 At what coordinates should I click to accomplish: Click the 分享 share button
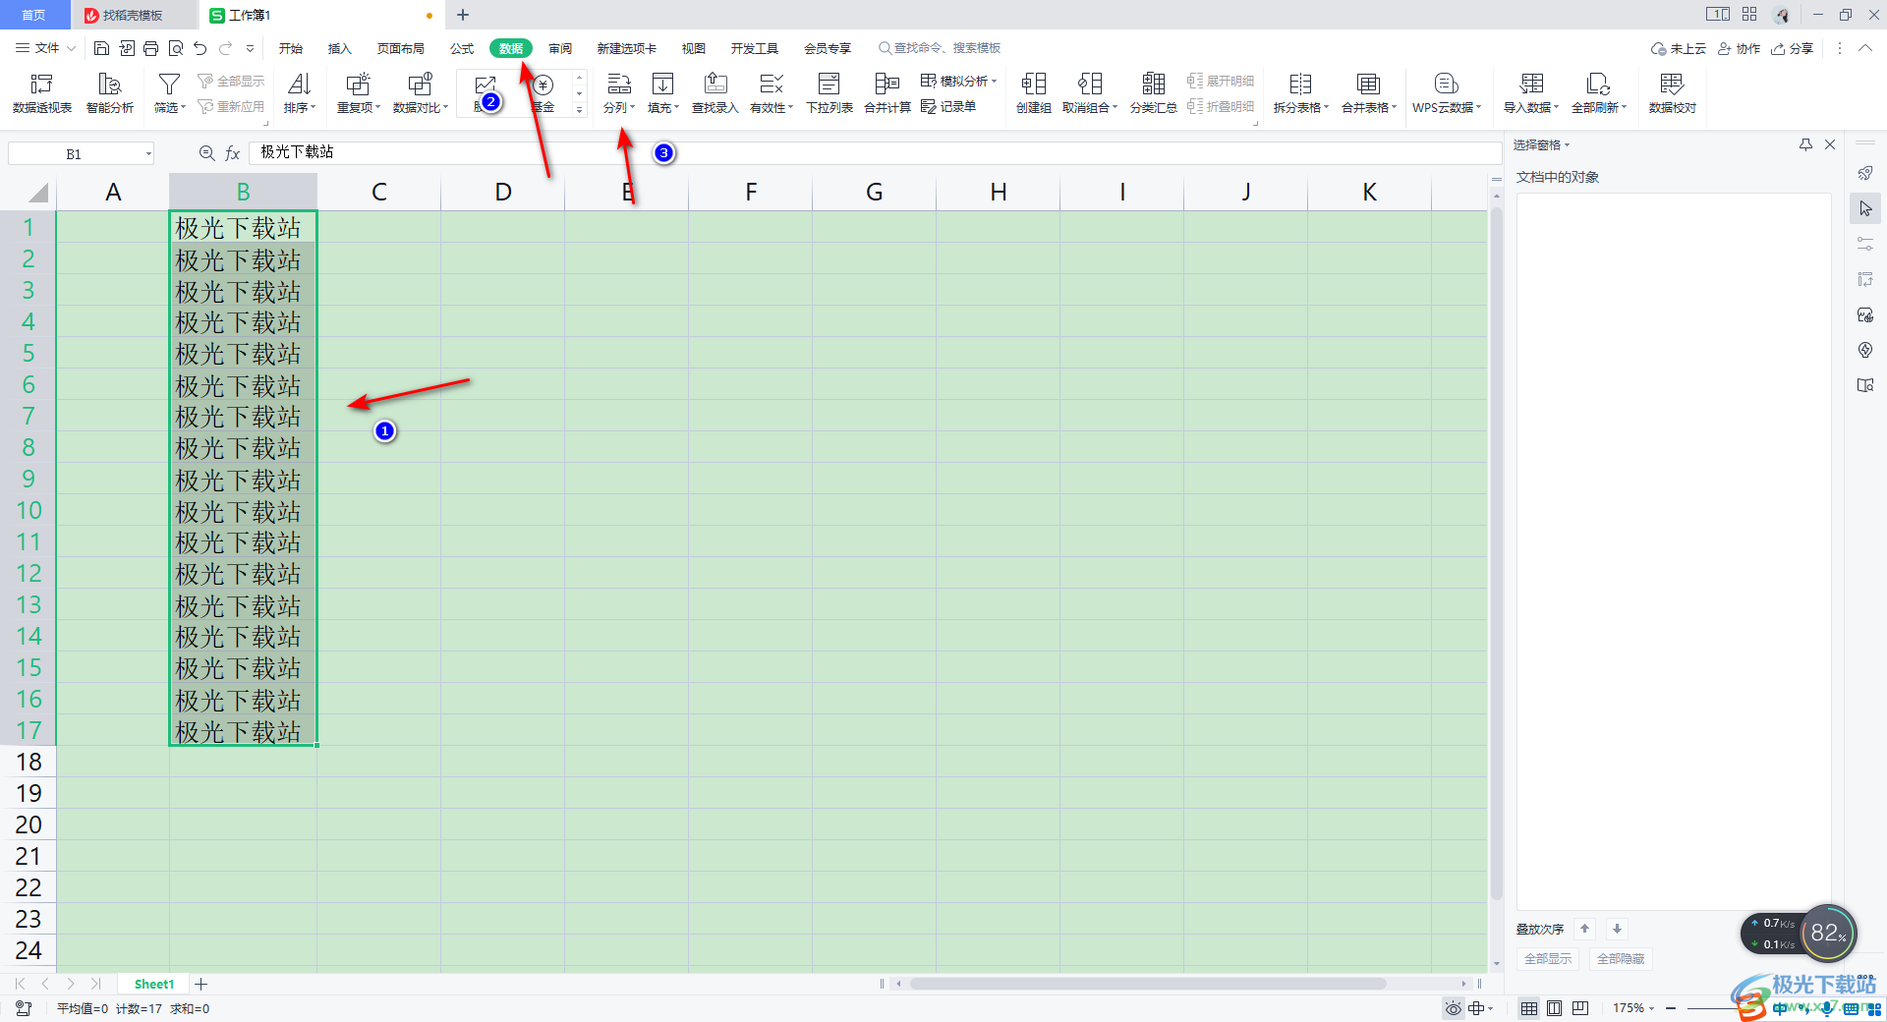coord(1793,48)
